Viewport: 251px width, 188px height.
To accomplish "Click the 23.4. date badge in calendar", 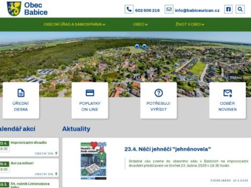I will pos(4,143).
